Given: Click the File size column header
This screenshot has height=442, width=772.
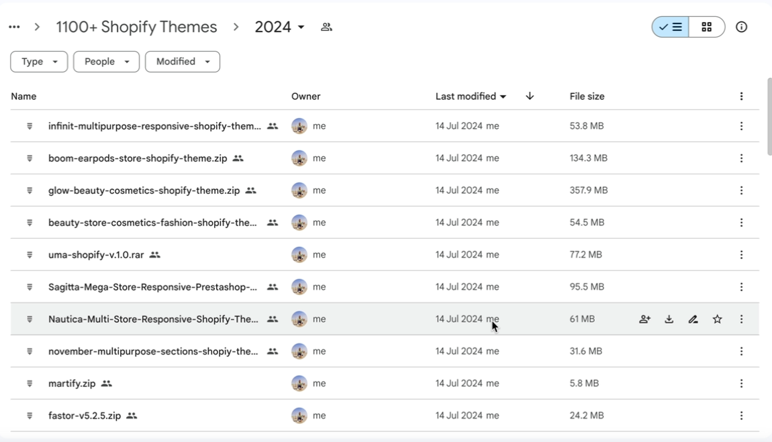Looking at the screenshot, I should tap(587, 97).
